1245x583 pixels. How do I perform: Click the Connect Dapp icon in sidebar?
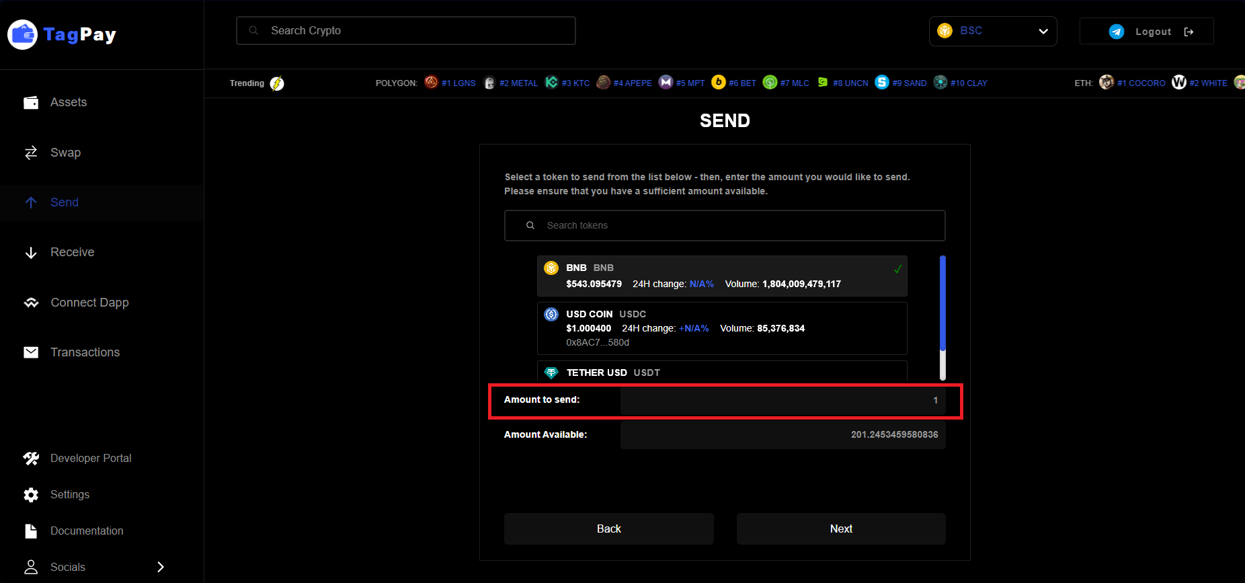(x=31, y=303)
